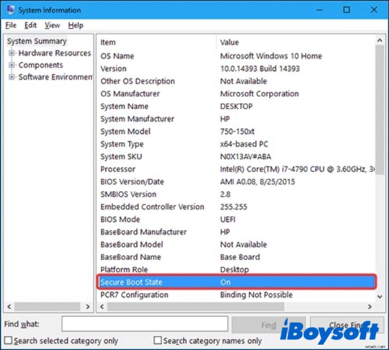Select System Summary in the tree

37,41
